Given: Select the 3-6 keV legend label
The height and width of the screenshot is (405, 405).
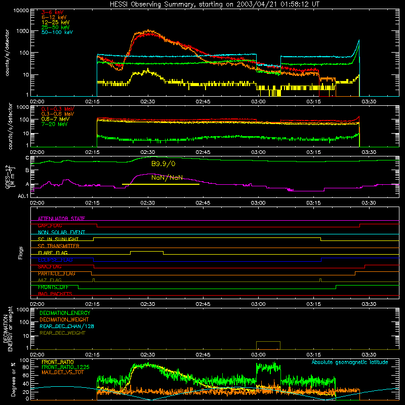Looking at the screenshot, I should pyautogui.click(x=53, y=12).
